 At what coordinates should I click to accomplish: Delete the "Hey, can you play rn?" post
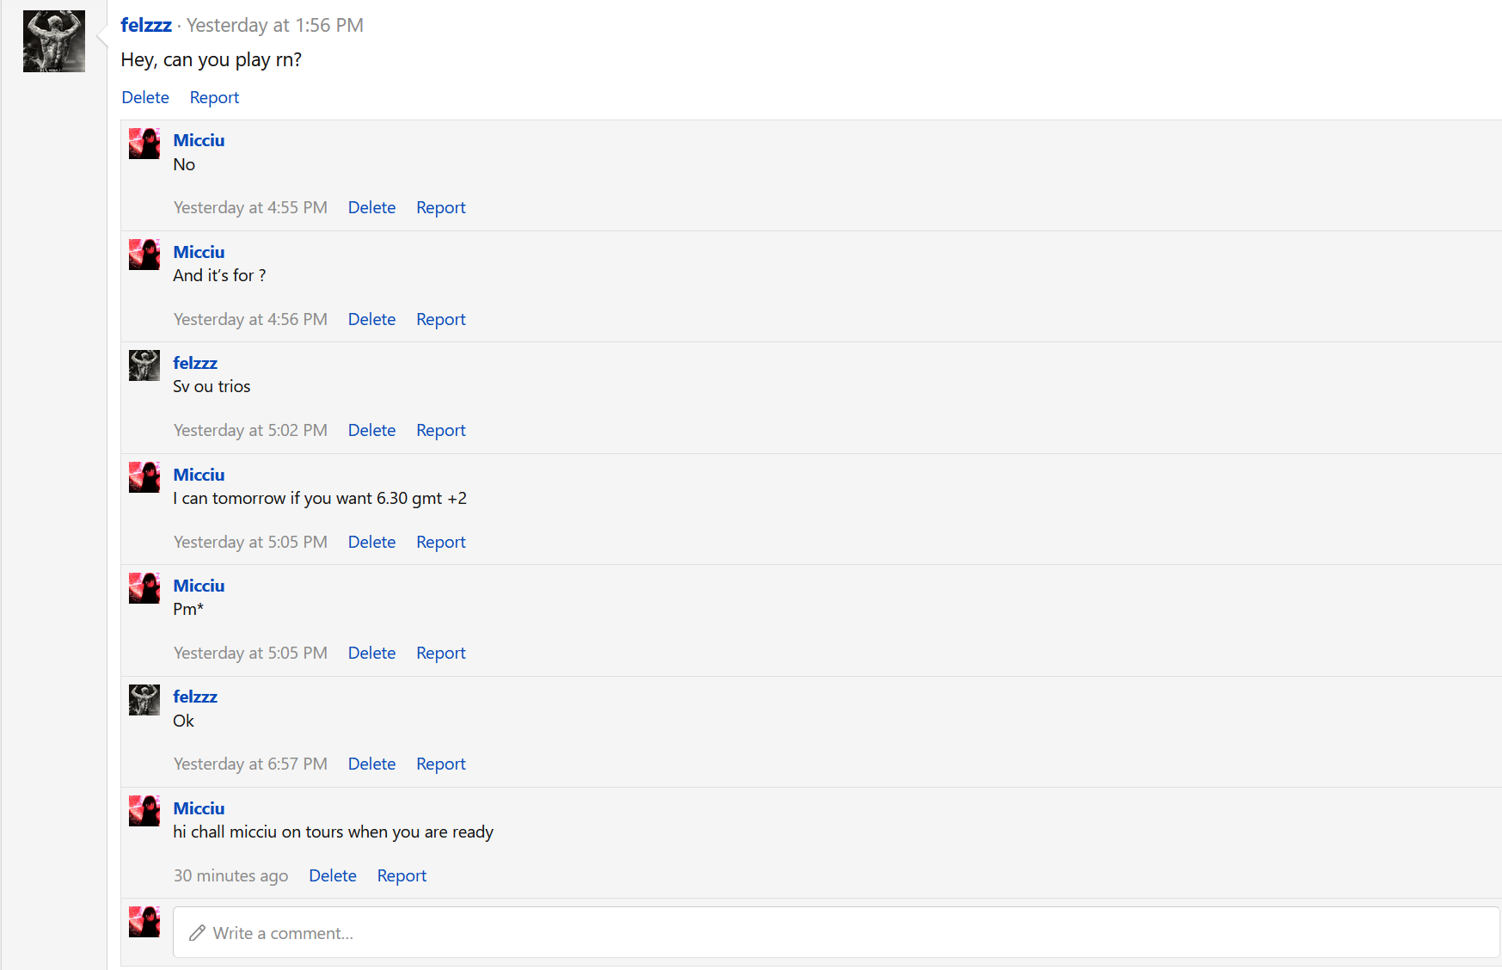[145, 97]
